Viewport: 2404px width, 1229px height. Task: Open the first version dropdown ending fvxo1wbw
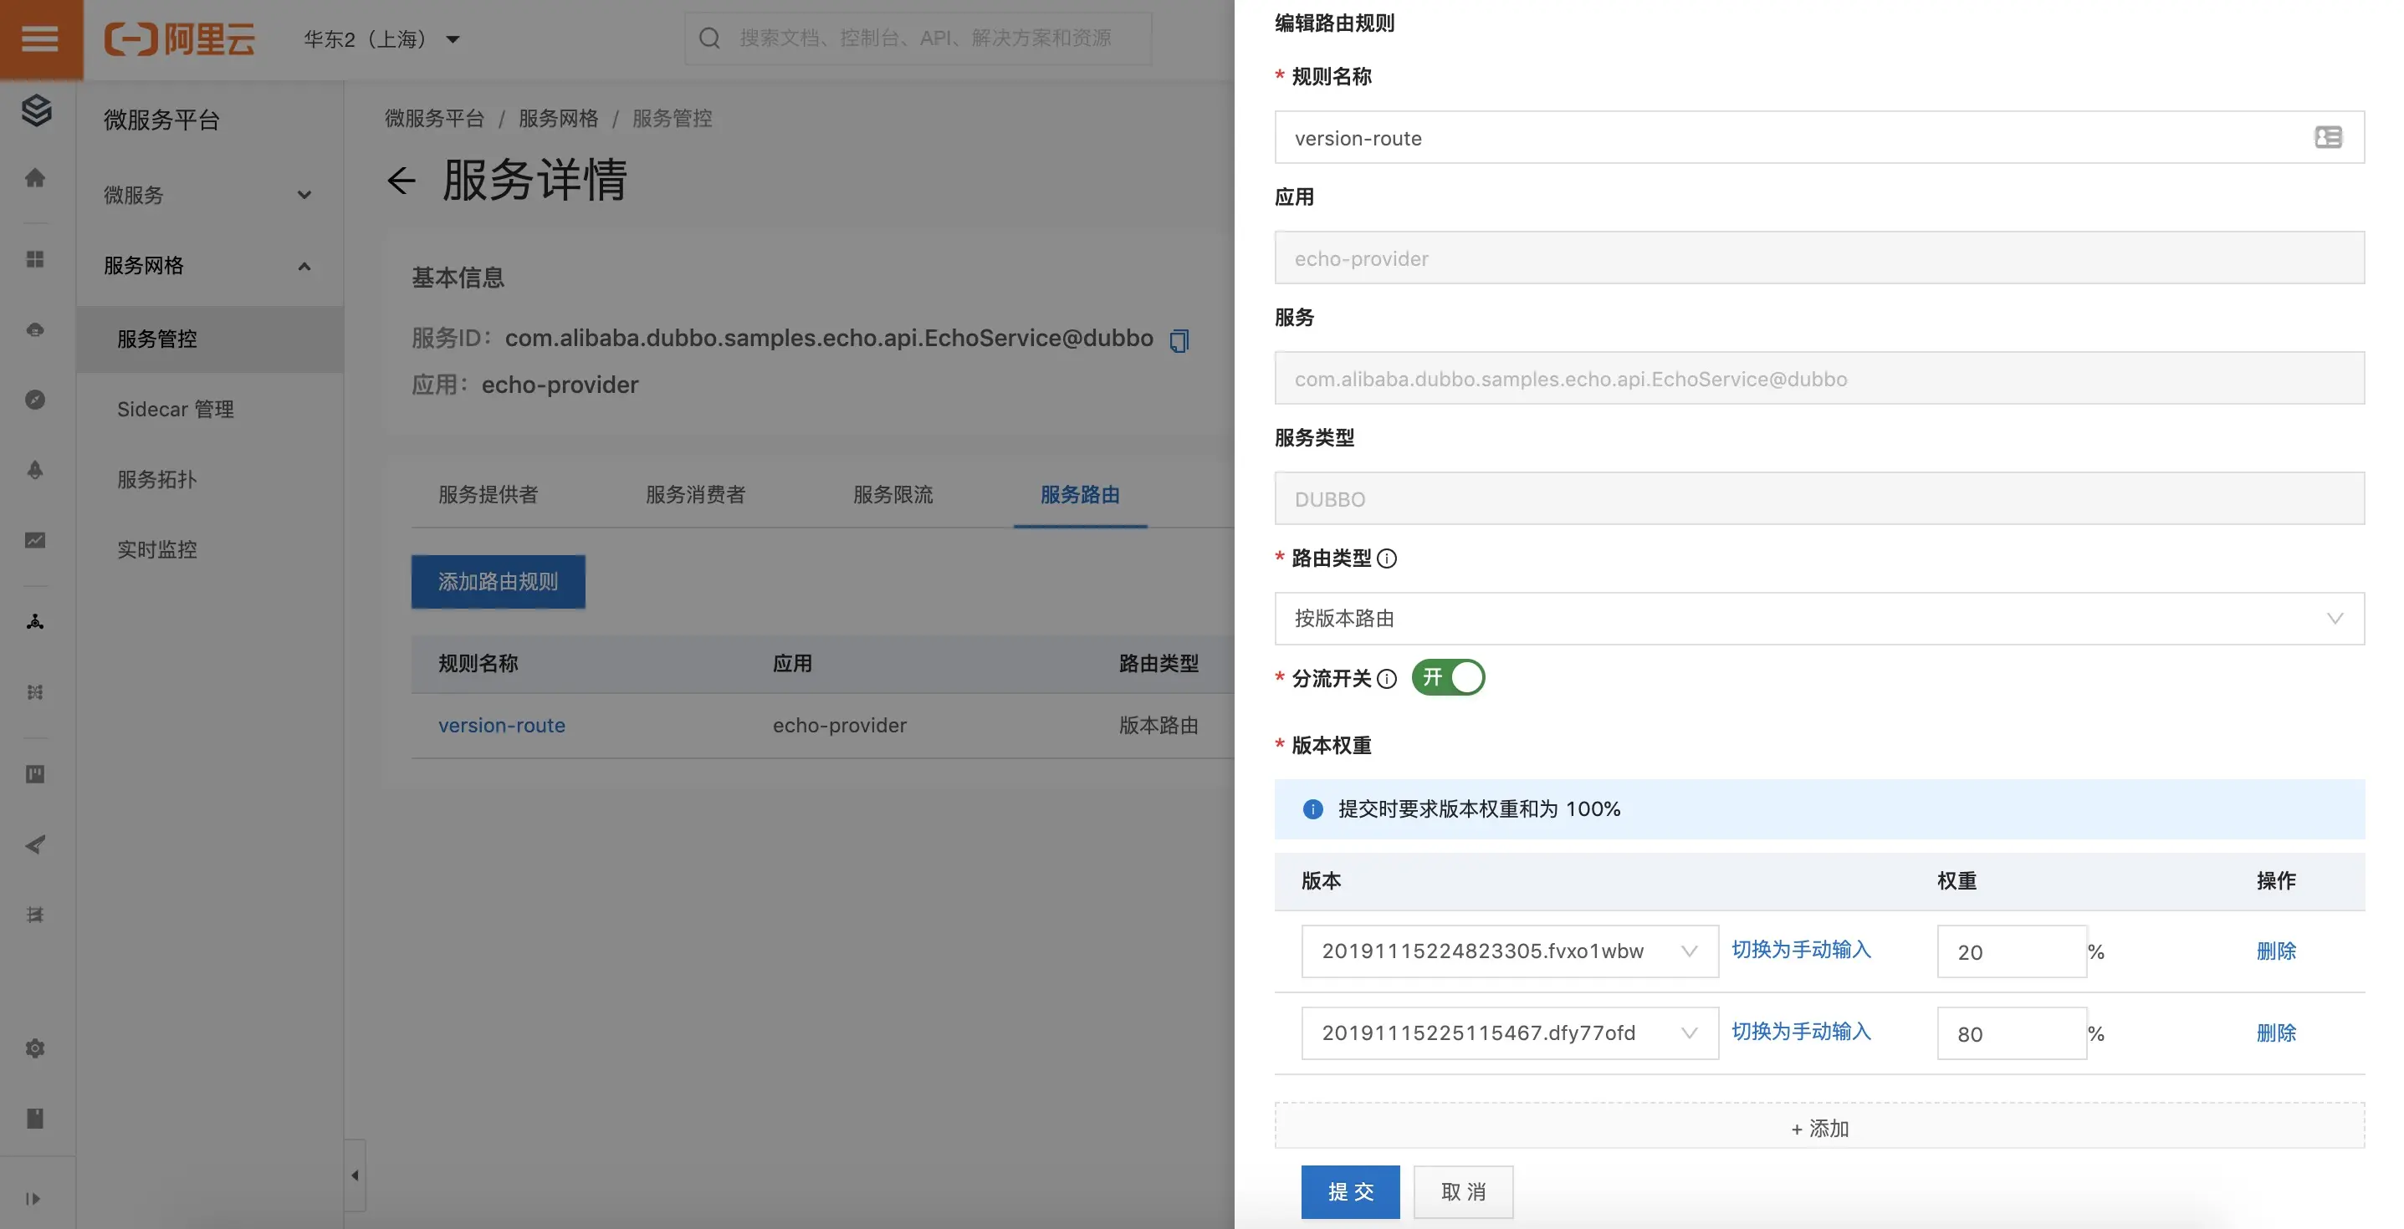(x=1509, y=951)
